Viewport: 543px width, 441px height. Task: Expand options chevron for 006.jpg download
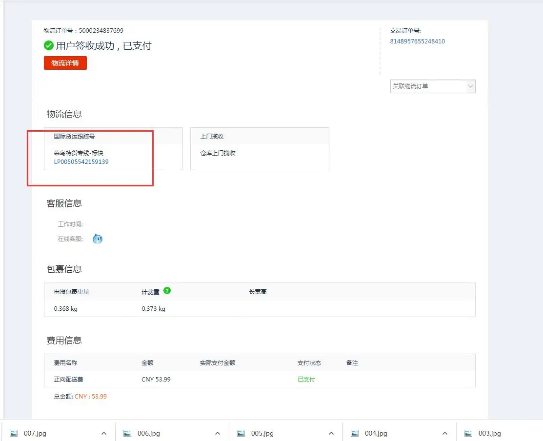218,433
